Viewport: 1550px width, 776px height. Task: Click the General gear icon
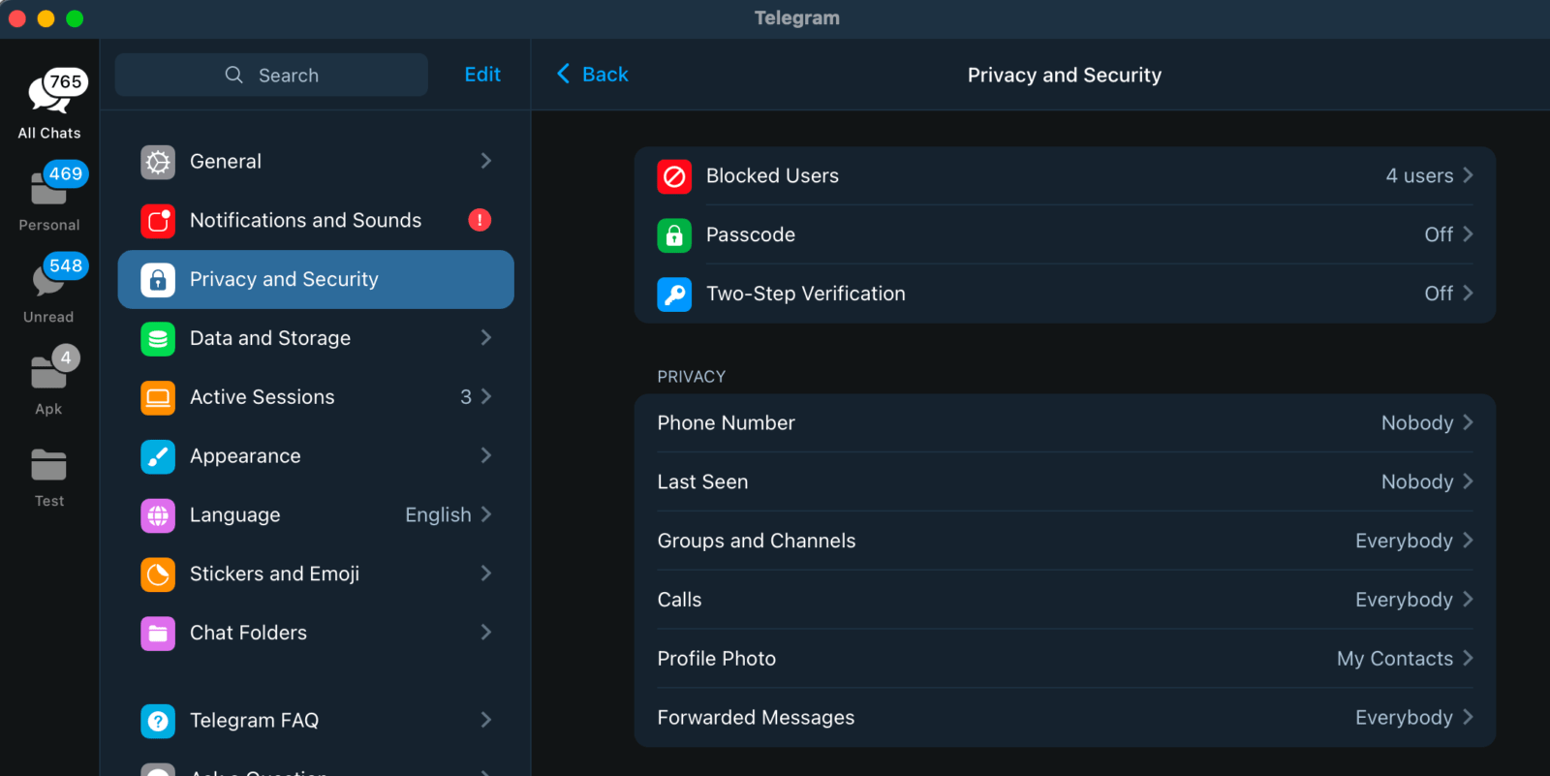point(158,162)
